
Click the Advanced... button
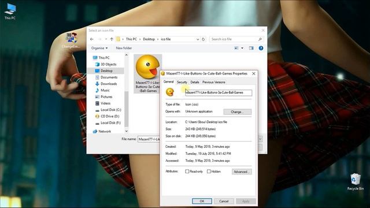pyautogui.click(x=242, y=172)
